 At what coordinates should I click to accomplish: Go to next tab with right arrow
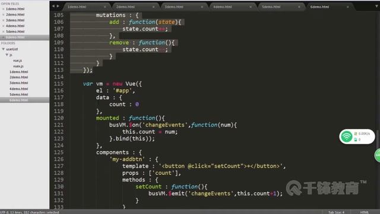[58, 6]
